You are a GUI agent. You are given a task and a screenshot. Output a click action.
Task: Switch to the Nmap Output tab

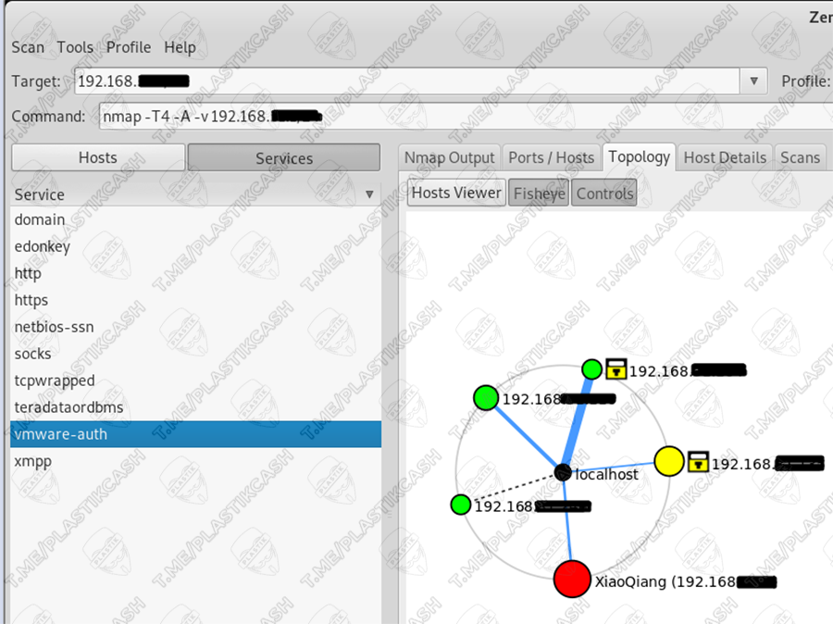[x=450, y=157]
